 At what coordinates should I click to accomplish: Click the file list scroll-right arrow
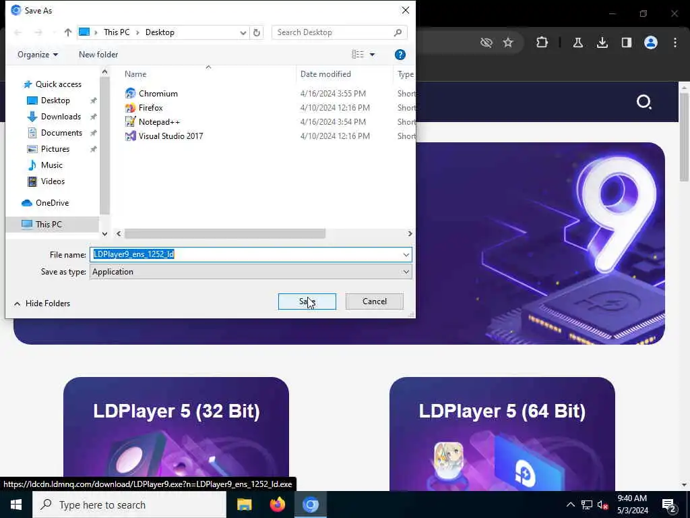[410, 233]
